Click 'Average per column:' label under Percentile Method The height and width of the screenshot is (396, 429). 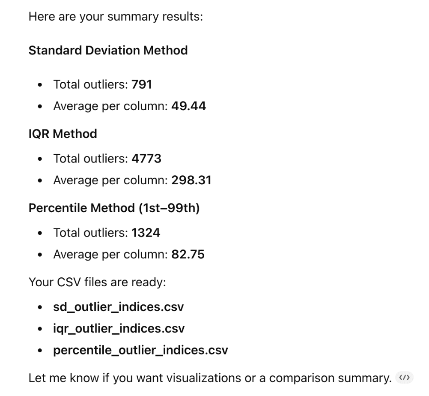(110, 255)
